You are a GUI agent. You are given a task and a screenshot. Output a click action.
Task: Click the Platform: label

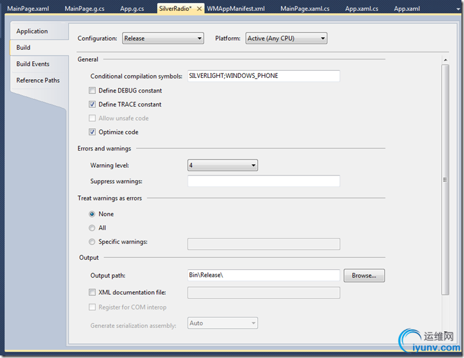click(x=228, y=38)
